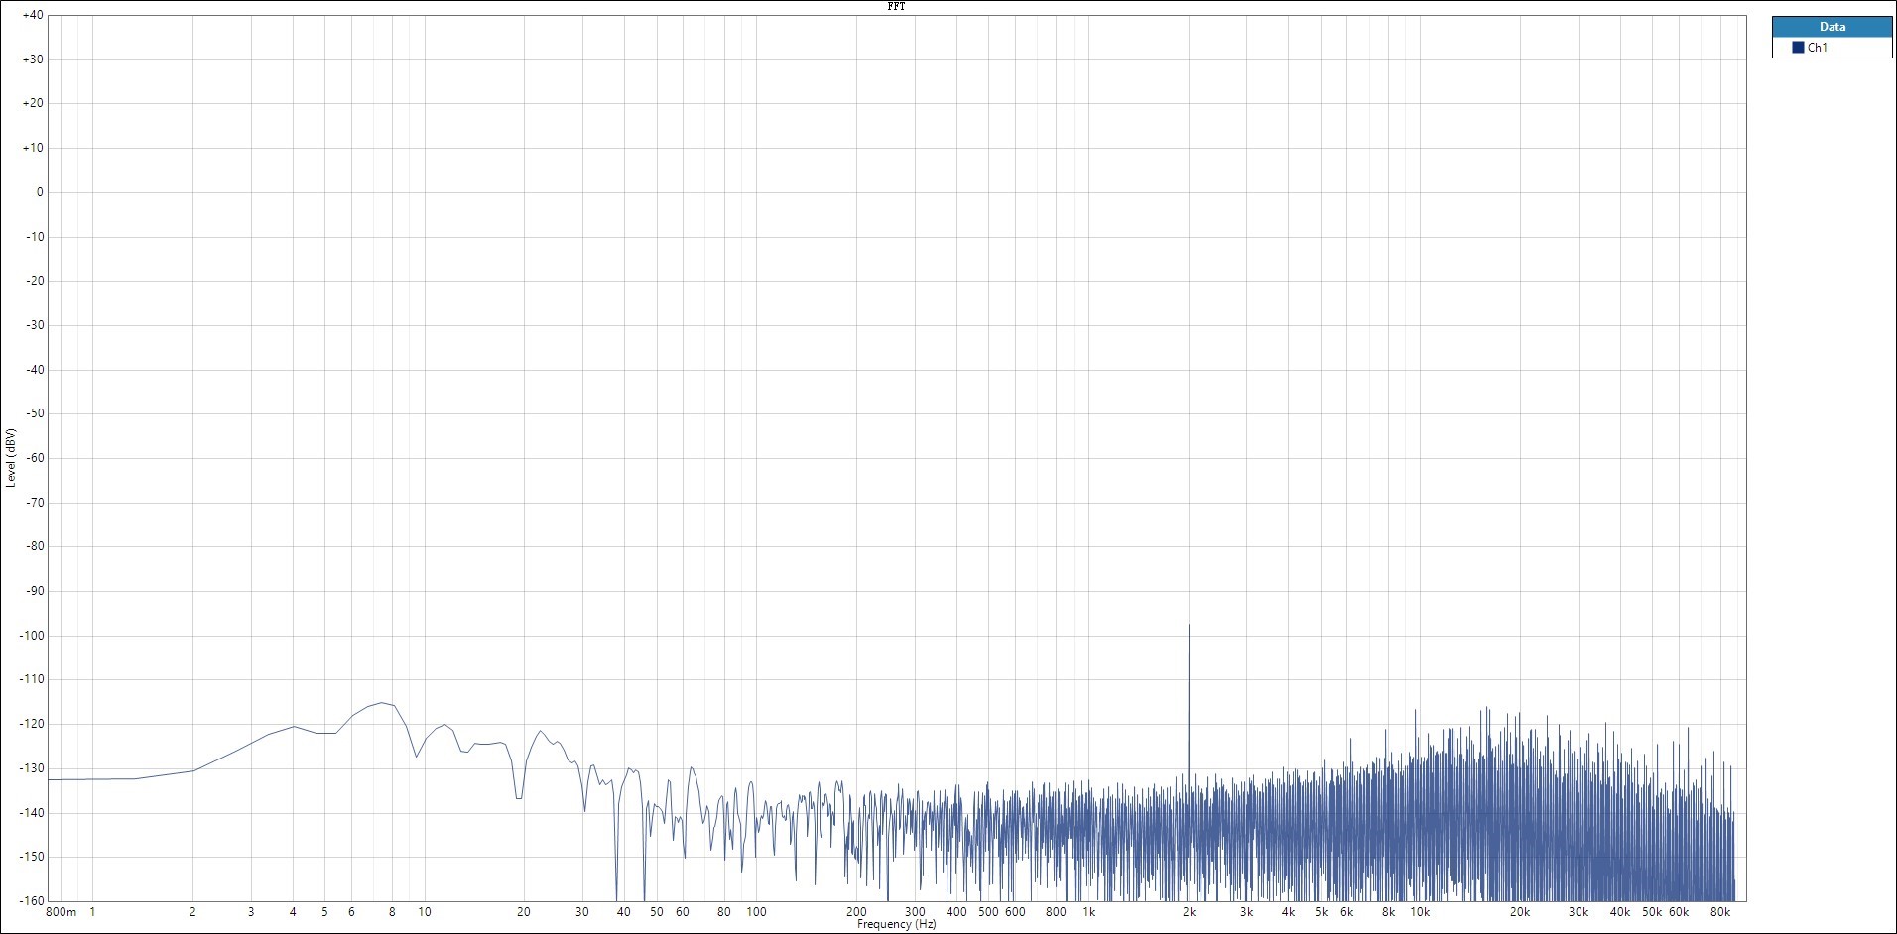Viewport: 1897px width, 934px height.
Task: Click the 2k frequency axis tick label
Action: (x=1189, y=912)
